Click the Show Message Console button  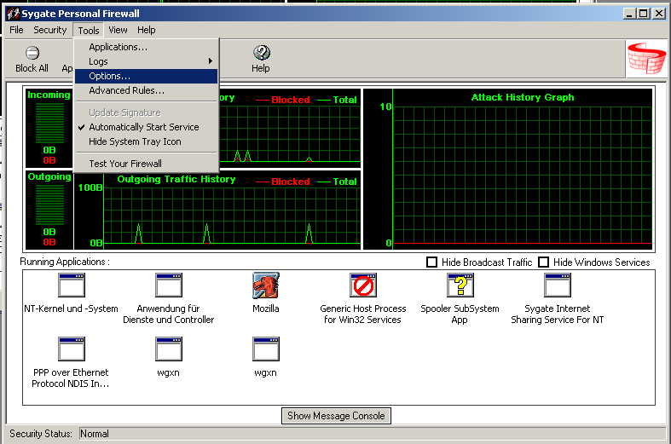pos(336,416)
